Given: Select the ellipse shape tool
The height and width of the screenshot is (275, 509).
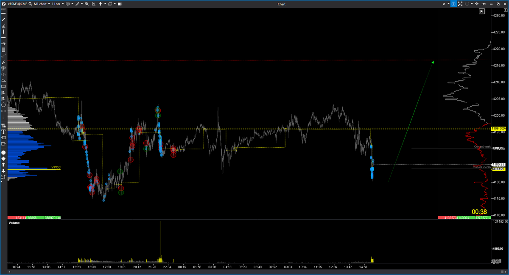Looking at the screenshot, I should pos(3,104).
